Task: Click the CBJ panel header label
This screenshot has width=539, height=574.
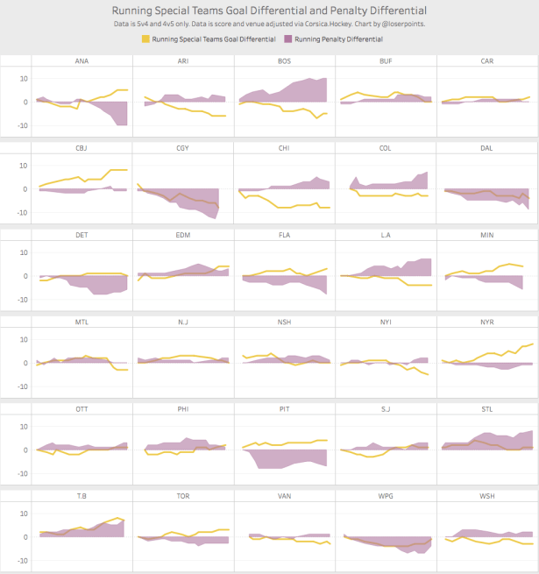Action: coord(82,148)
